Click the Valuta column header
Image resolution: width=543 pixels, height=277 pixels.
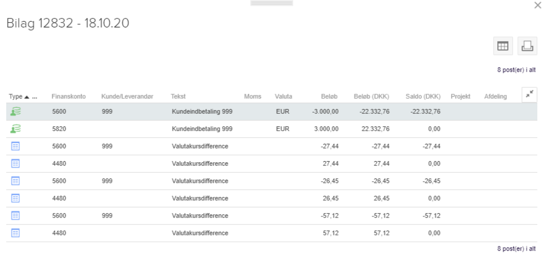(x=283, y=96)
